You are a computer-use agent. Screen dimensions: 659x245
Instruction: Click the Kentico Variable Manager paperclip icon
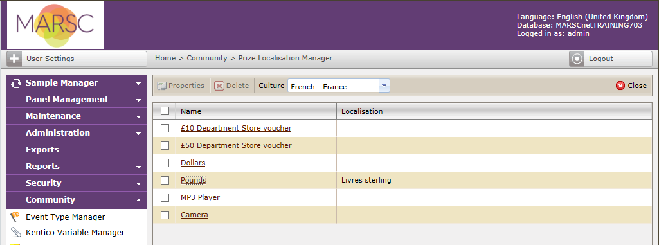(x=15, y=232)
